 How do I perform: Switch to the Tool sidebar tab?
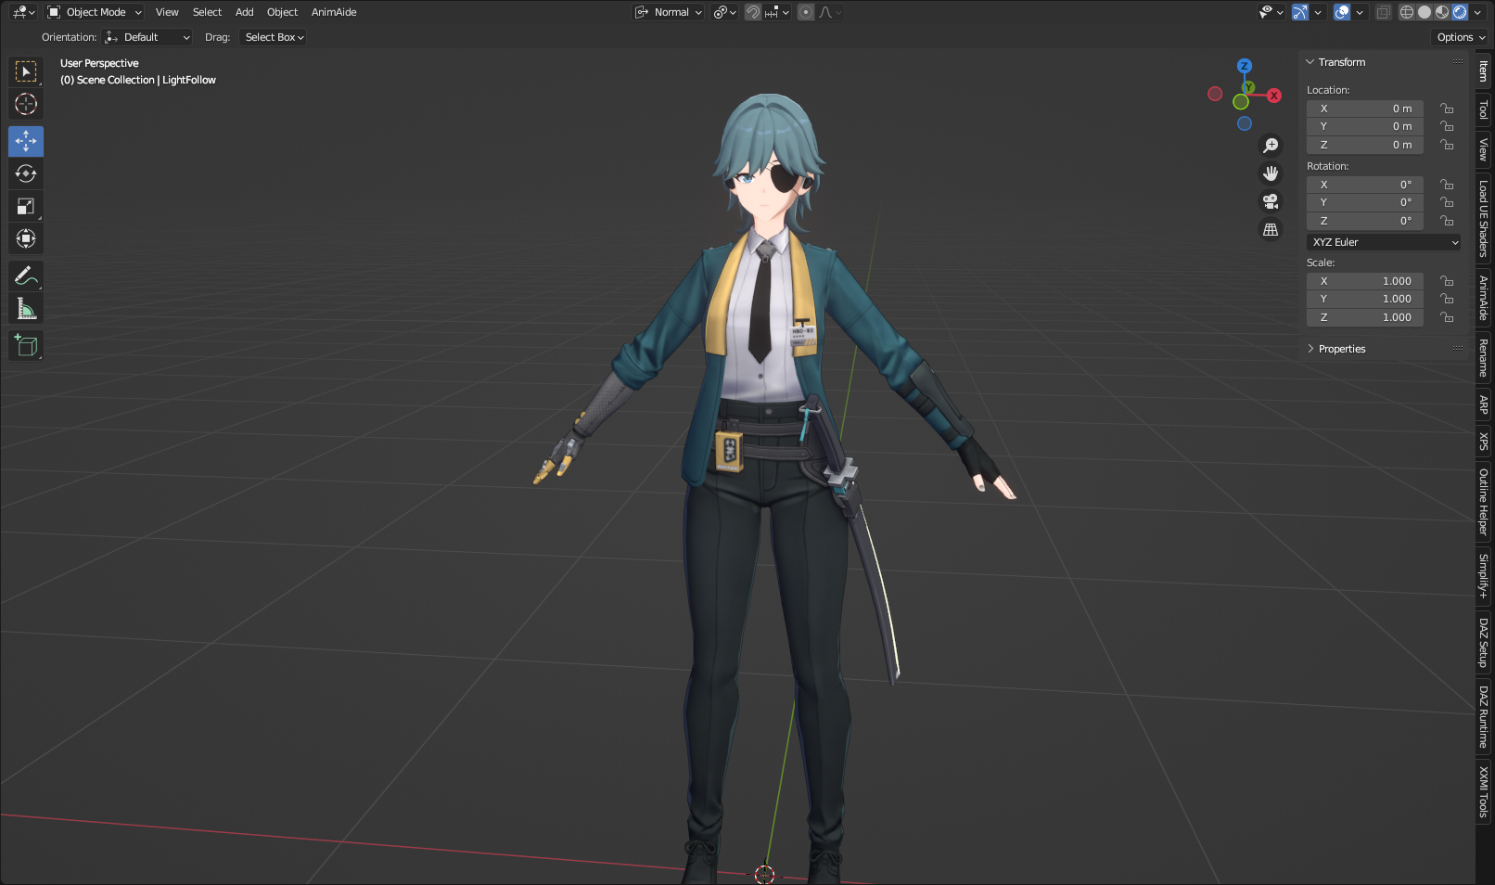click(x=1484, y=109)
